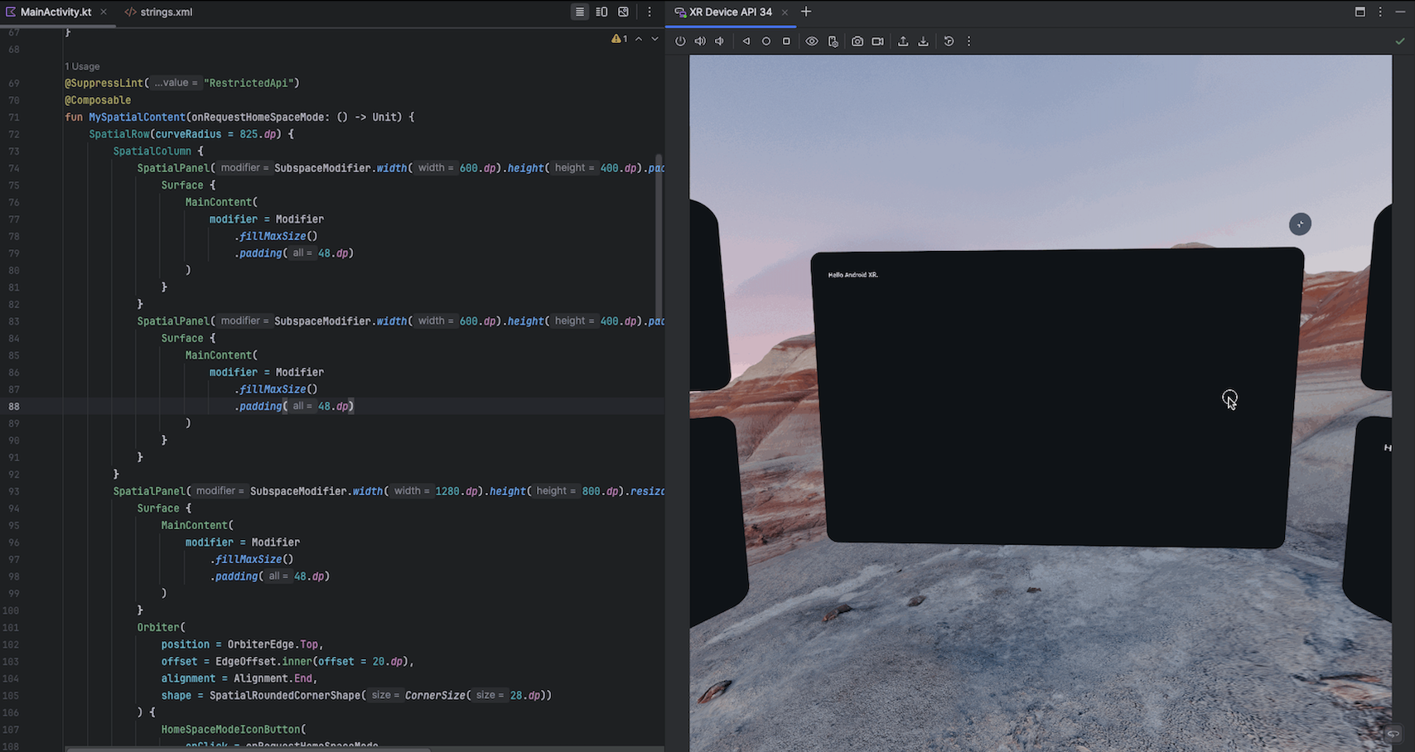Power off the XR emulator device
Viewport: 1415px width, 752px height.
[x=680, y=41]
